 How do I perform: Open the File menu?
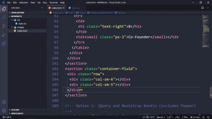(x=9, y=3)
